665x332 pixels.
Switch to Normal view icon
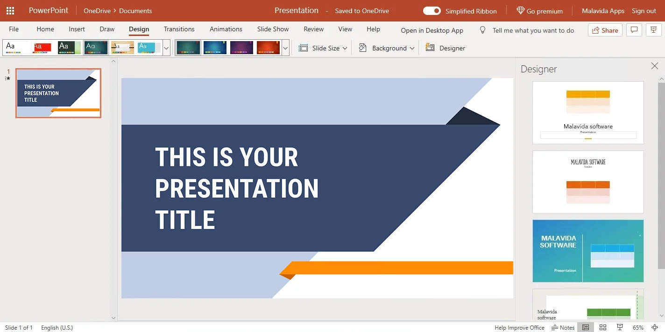tap(586, 327)
